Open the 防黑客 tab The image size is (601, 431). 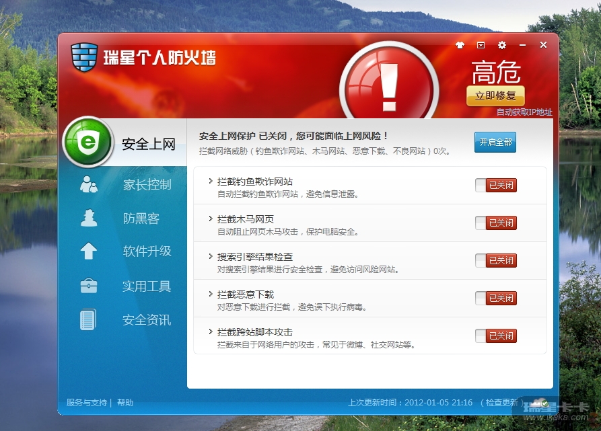tap(141, 218)
